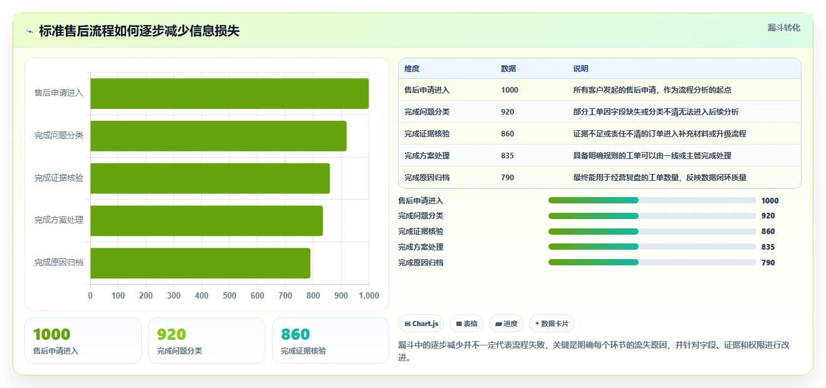The width and height of the screenshot is (826, 388).
Task: Click description 最终能用于经营复盘的工单数量
Action: [x=659, y=178]
